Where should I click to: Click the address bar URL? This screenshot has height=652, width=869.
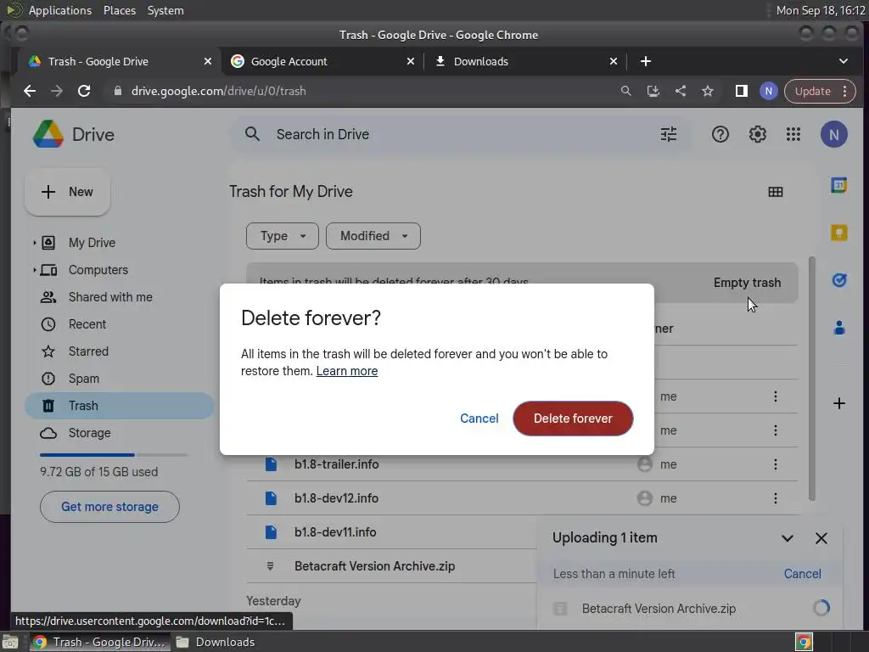click(x=218, y=91)
